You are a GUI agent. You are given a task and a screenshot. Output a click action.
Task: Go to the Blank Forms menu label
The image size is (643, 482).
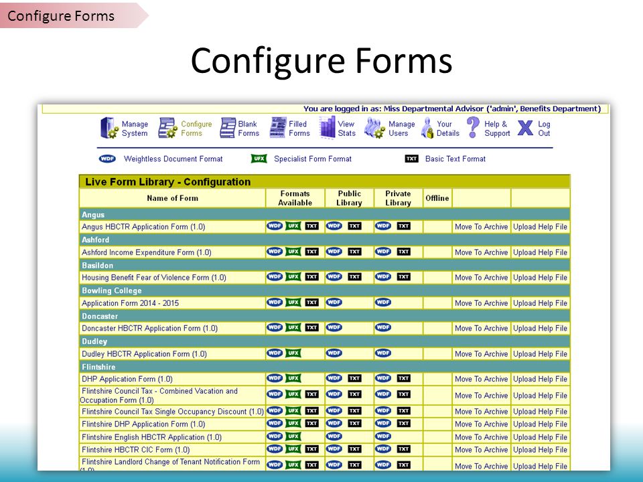[248, 129]
